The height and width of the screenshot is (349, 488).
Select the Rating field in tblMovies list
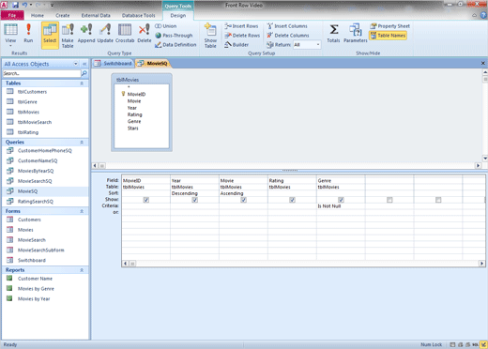pyautogui.click(x=134, y=114)
